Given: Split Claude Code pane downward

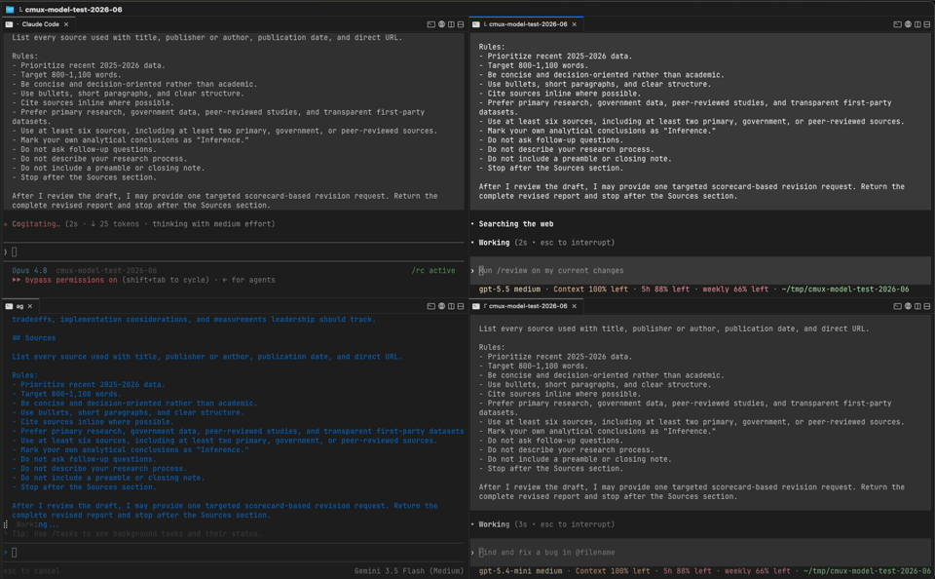Looking at the screenshot, I should [461, 24].
